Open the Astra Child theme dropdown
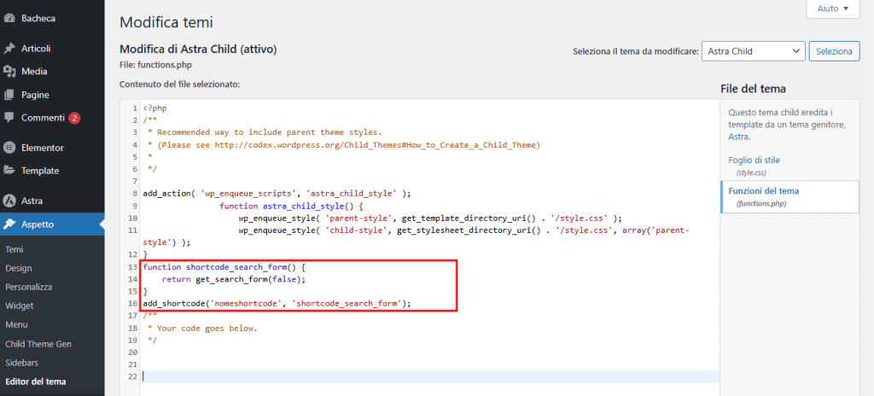The image size is (874, 396). [754, 51]
